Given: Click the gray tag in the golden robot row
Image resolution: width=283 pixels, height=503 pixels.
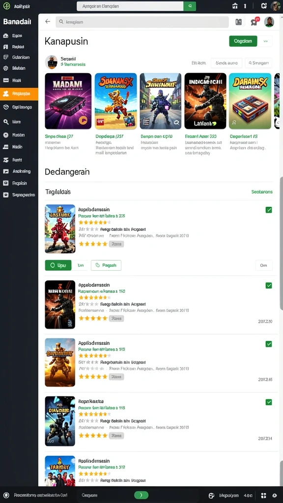Looking at the screenshot, I should [x=116, y=377].
